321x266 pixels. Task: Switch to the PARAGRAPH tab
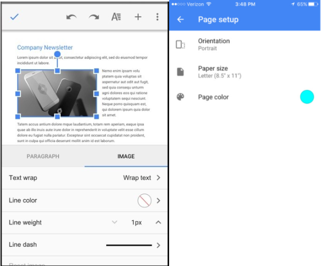43,156
